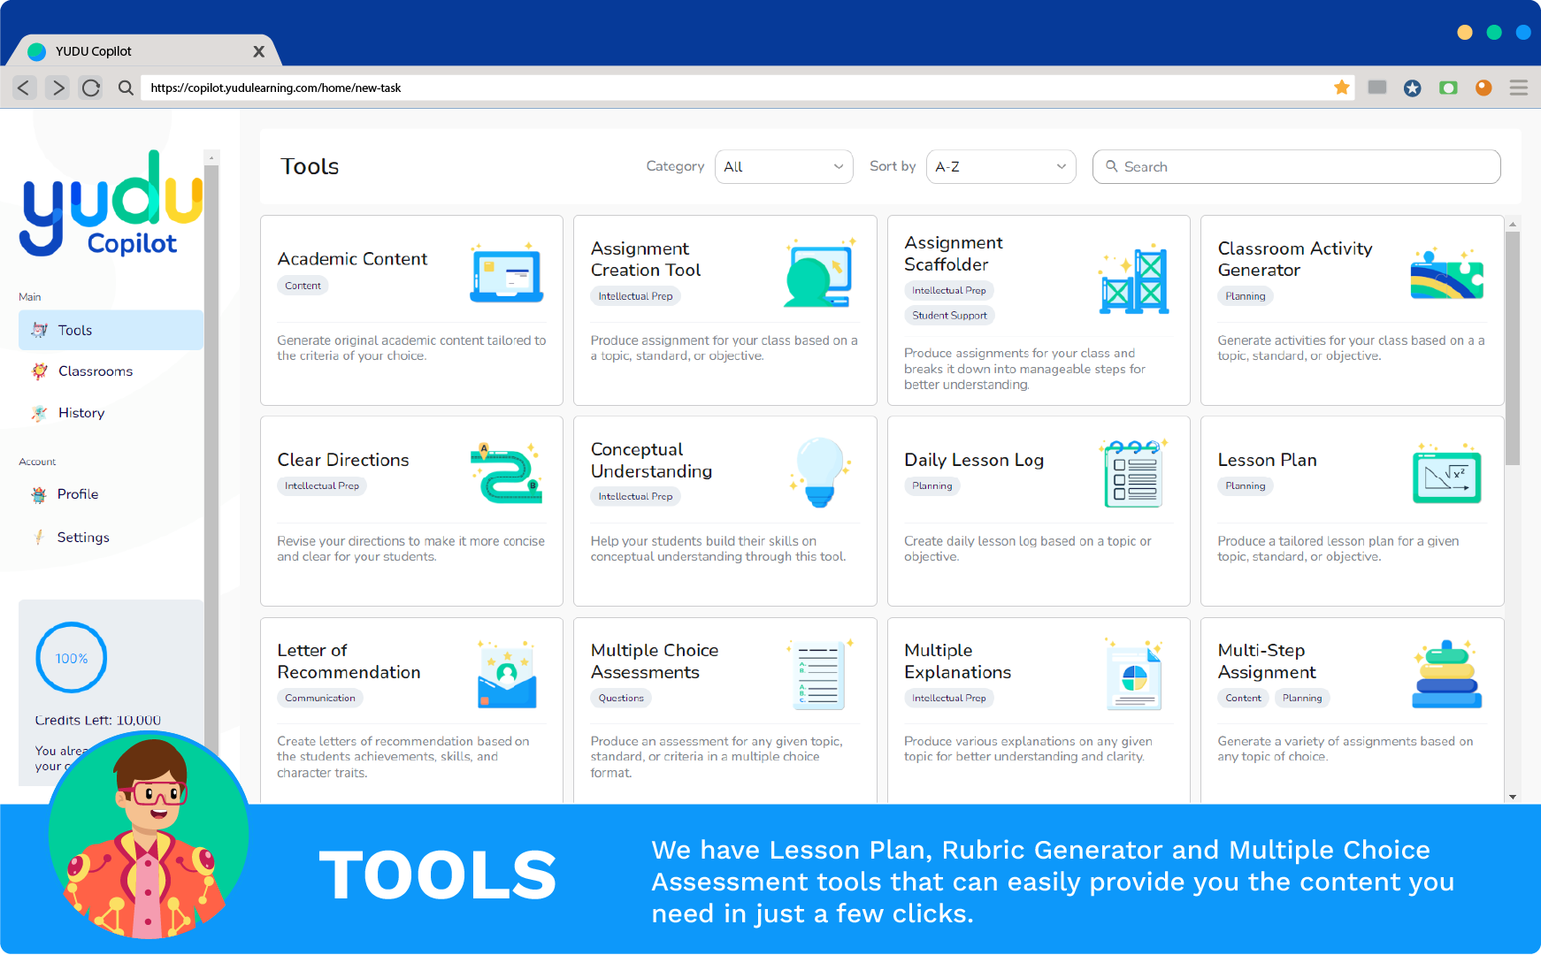The height and width of the screenshot is (955, 1541).
Task: Open the browser hamburger menu
Action: click(x=1519, y=88)
